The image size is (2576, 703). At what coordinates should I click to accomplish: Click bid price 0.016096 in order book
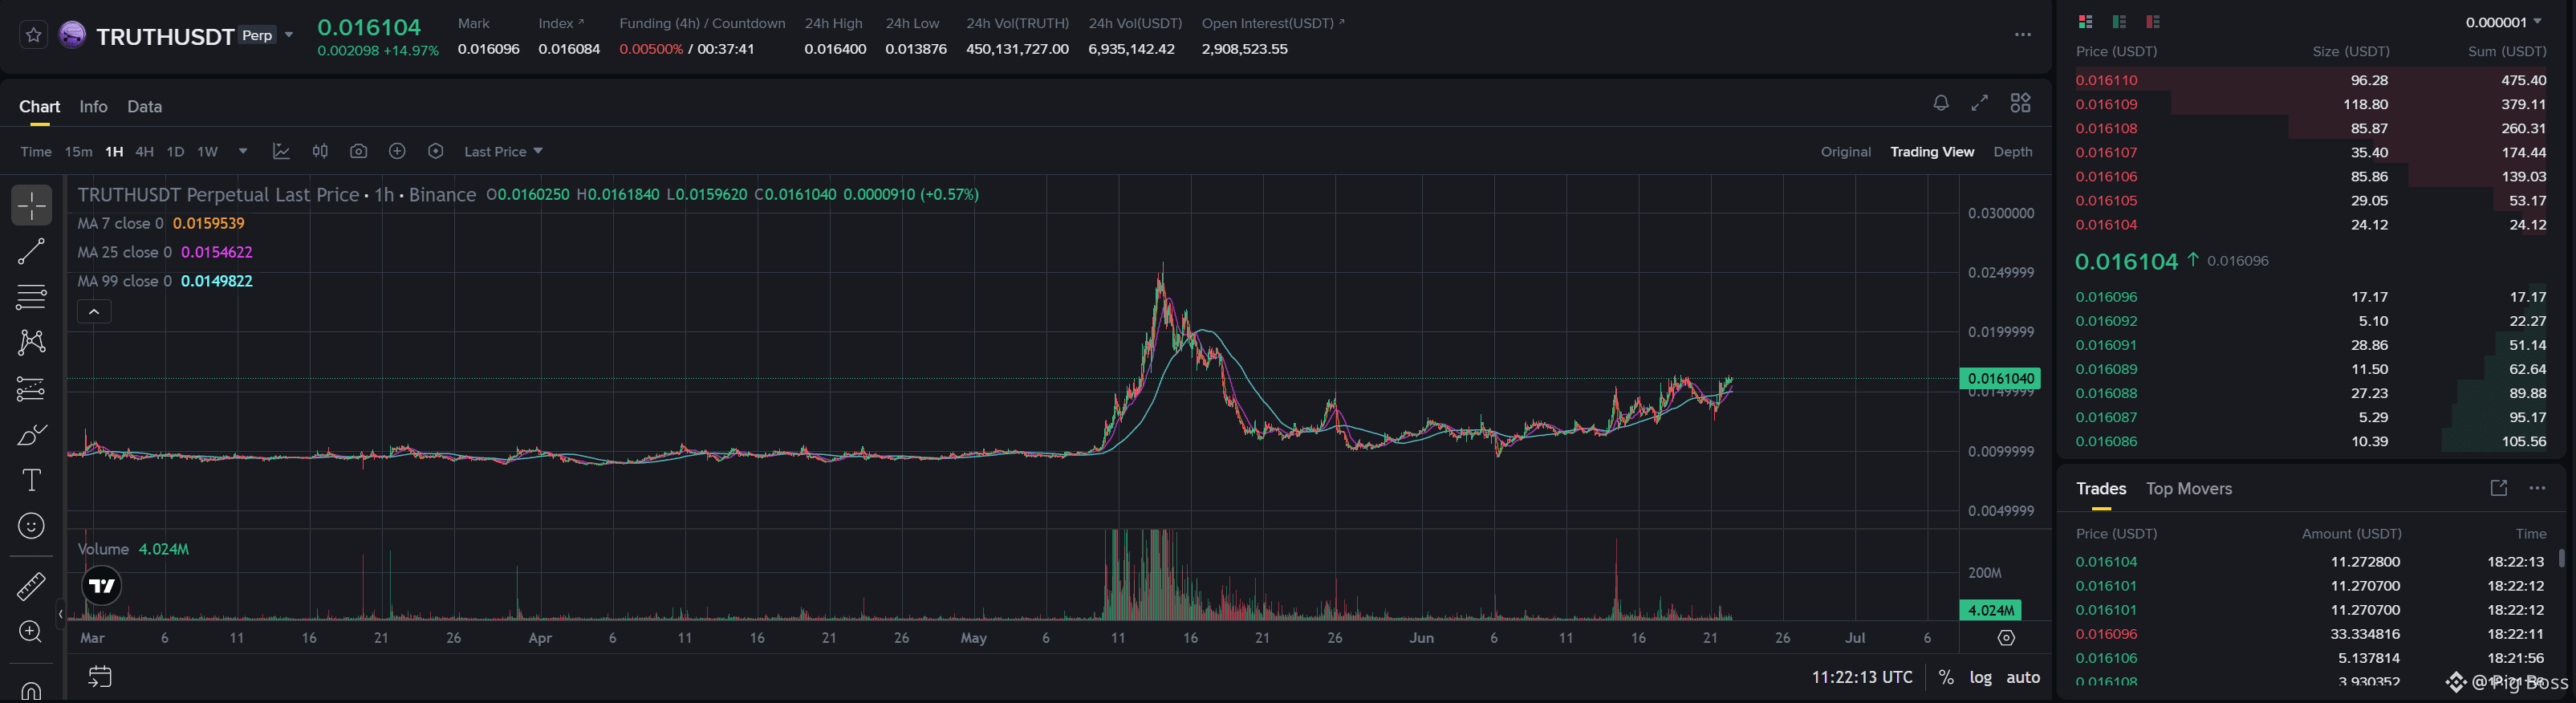point(2106,297)
